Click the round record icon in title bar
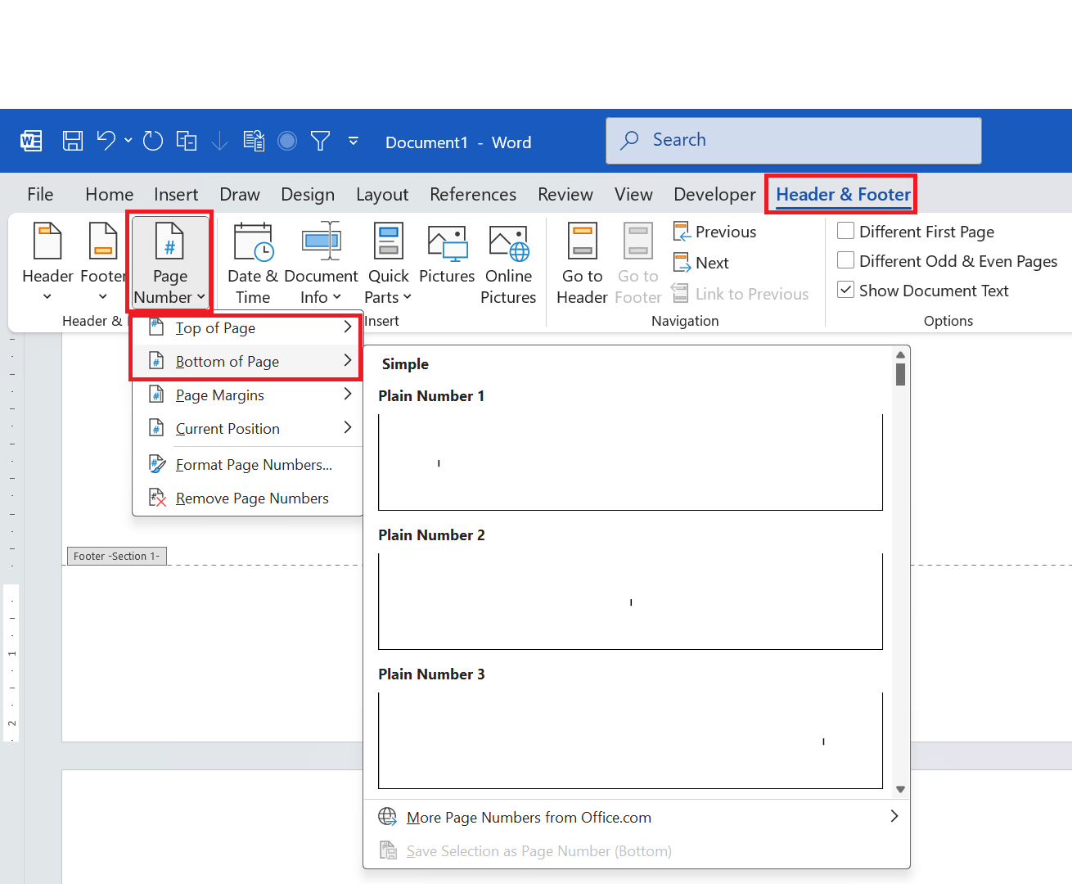The image size is (1072, 884). [287, 141]
